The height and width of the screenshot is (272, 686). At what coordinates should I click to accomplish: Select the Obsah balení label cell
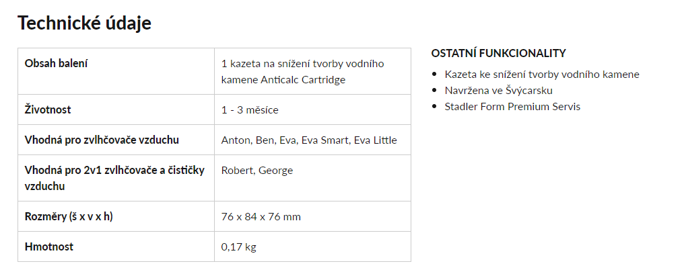116,71
